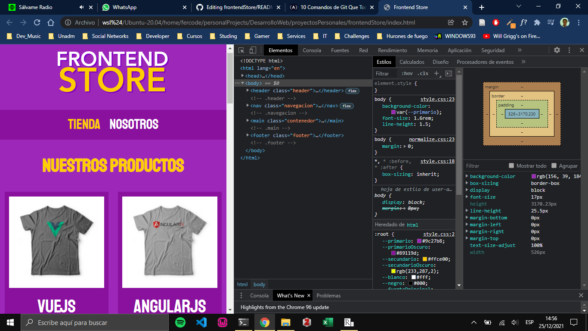
Task: Open the DevTools three-dot customize menu
Action: (569, 50)
